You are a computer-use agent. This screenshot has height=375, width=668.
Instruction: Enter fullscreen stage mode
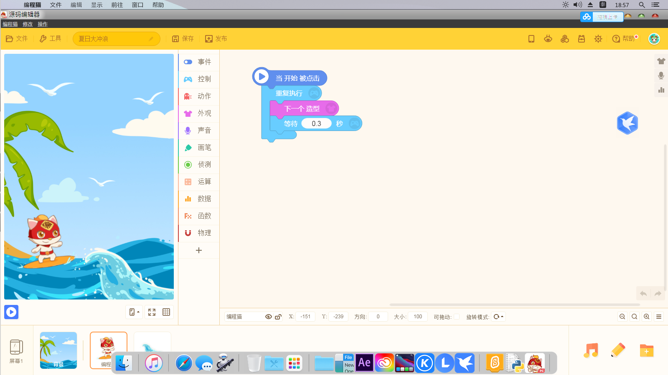(152, 312)
